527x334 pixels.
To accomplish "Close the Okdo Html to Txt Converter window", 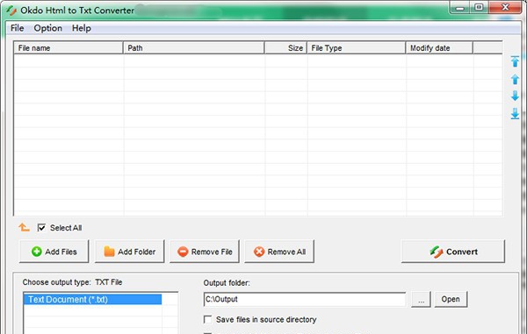I will [505, 7].
